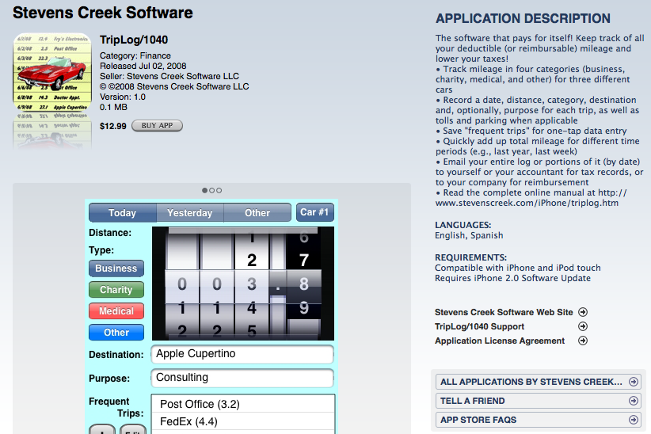Open Stevens Creek Software Web Site link

pyautogui.click(x=504, y=312)
